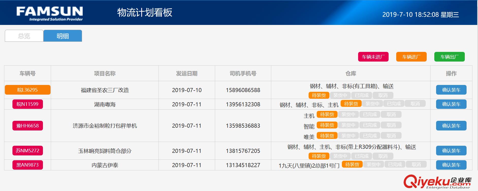
Task: Confirm loading for vehicle 苏NM5272
Action: point(451,151)
